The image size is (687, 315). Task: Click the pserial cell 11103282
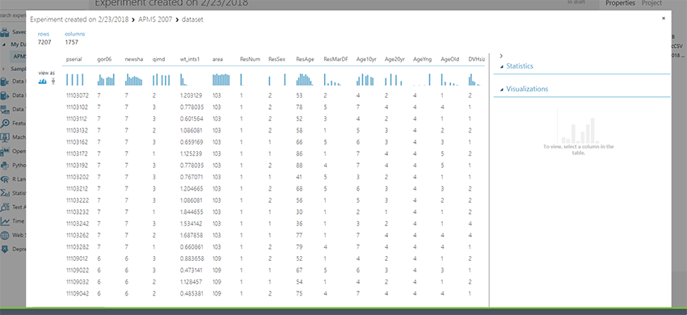(x=77, y=246)
